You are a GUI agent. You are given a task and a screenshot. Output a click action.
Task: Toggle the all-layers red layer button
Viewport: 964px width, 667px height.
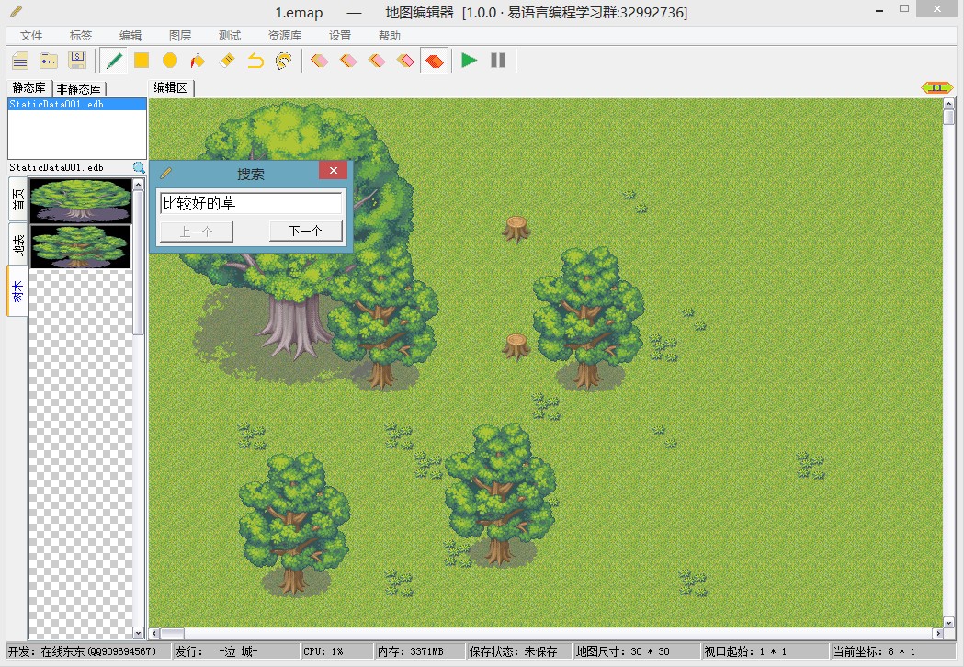point(435,61)
